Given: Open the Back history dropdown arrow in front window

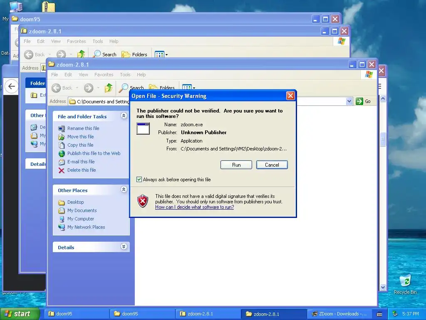Looking at the screenshot, I should pos(77,88).
